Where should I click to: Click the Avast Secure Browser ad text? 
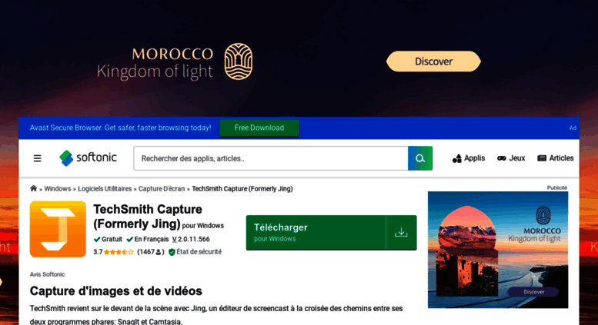121,128
